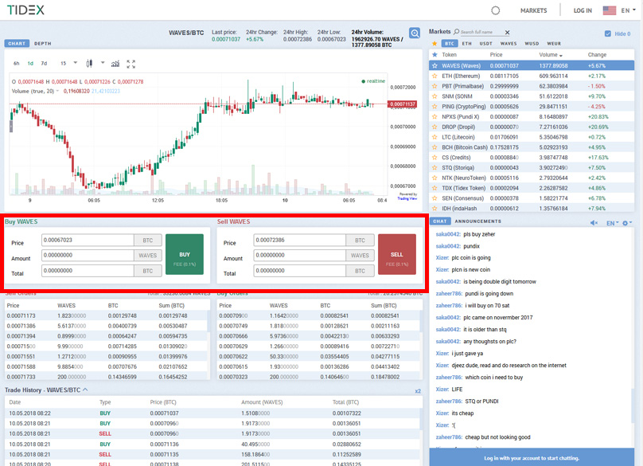The width and height of the screenshot is (643, 466).
Task: Favorite the PBT (Primalbase) market star
Action: [x=435, y=86]
